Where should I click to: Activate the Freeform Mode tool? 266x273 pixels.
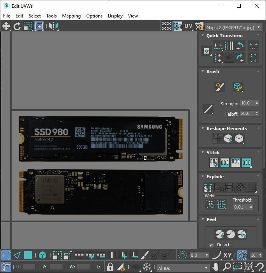pos(39,26)
